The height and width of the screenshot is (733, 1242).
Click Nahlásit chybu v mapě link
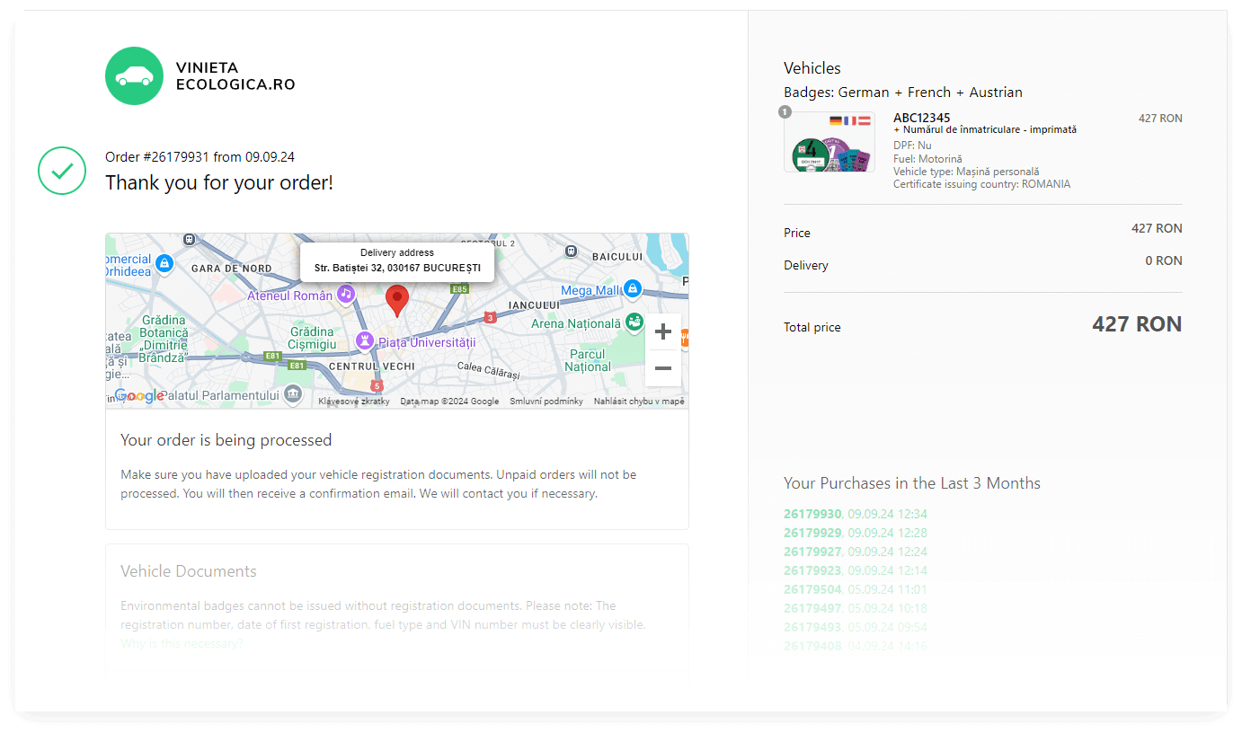tap(638, 402)
